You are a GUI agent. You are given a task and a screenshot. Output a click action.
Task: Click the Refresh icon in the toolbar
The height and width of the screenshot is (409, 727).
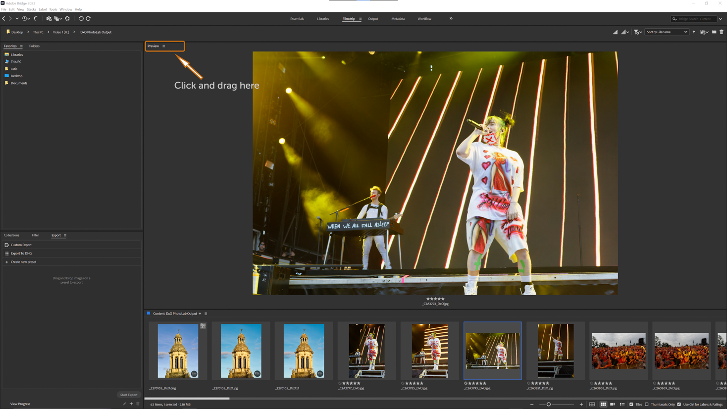point(67,18)
